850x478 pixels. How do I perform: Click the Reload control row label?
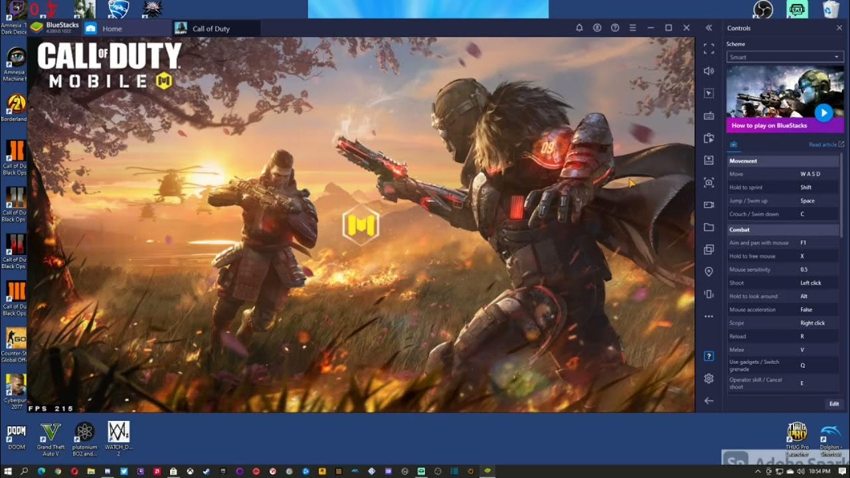737,336
